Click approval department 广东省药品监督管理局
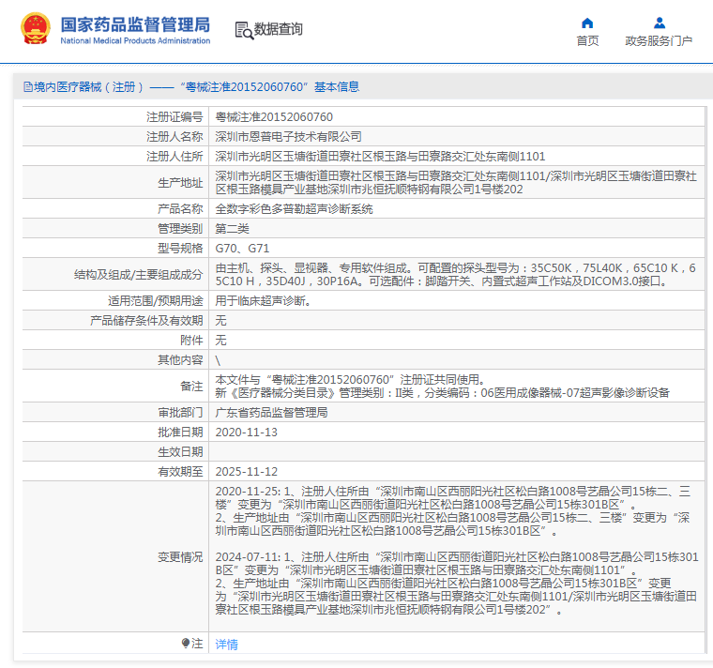The width and height of the screenshot is (713, 668). (271, 413)
